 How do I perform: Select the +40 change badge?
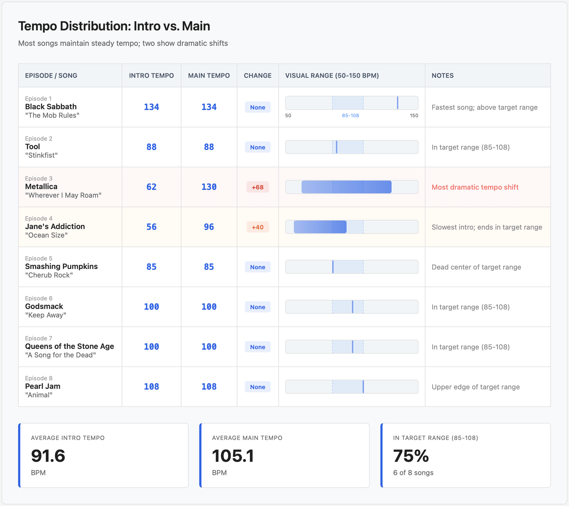(x=258, y=227)
